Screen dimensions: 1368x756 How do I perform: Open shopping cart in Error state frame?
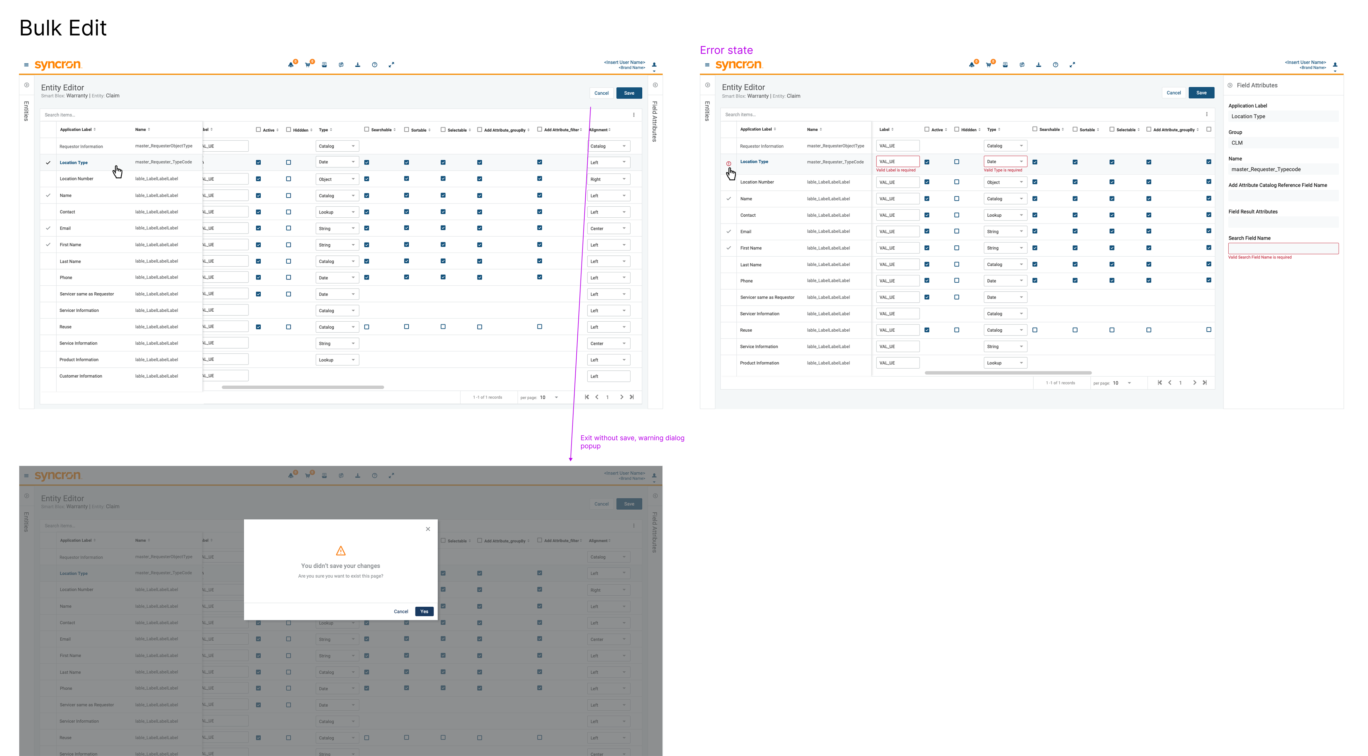coord(988,65)
